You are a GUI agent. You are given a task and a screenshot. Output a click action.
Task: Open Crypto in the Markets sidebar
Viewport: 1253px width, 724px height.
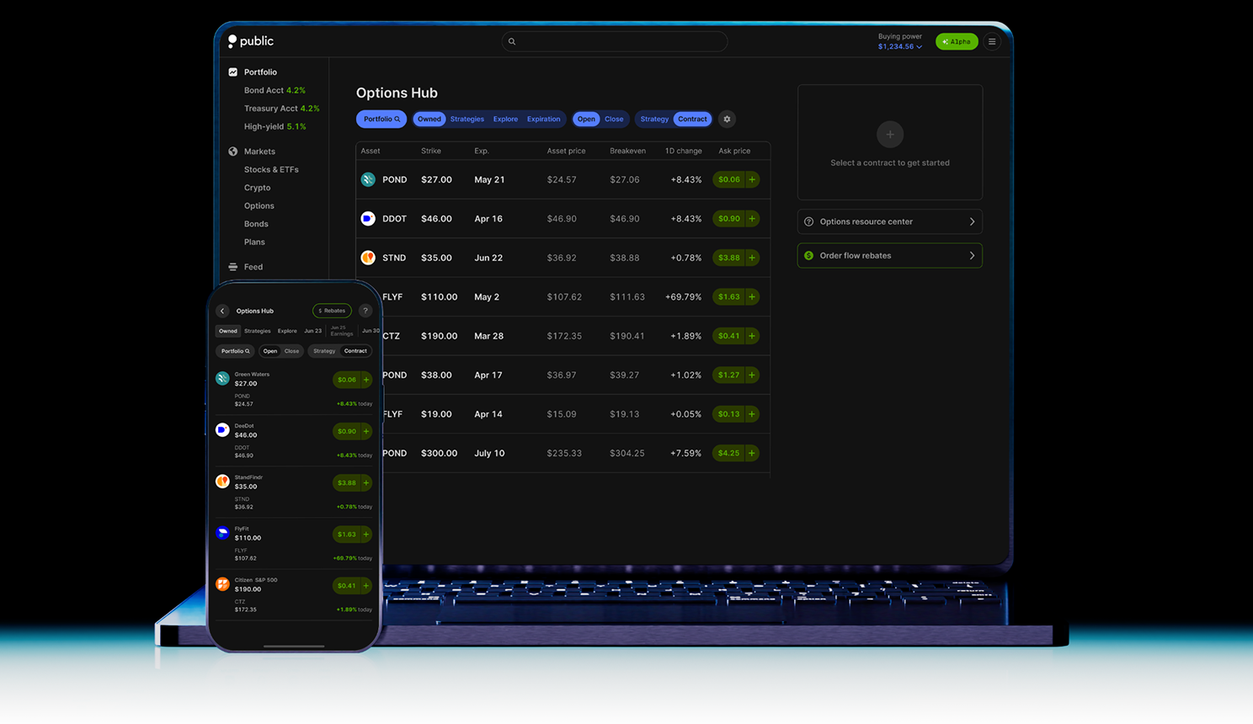coord(257,188)
